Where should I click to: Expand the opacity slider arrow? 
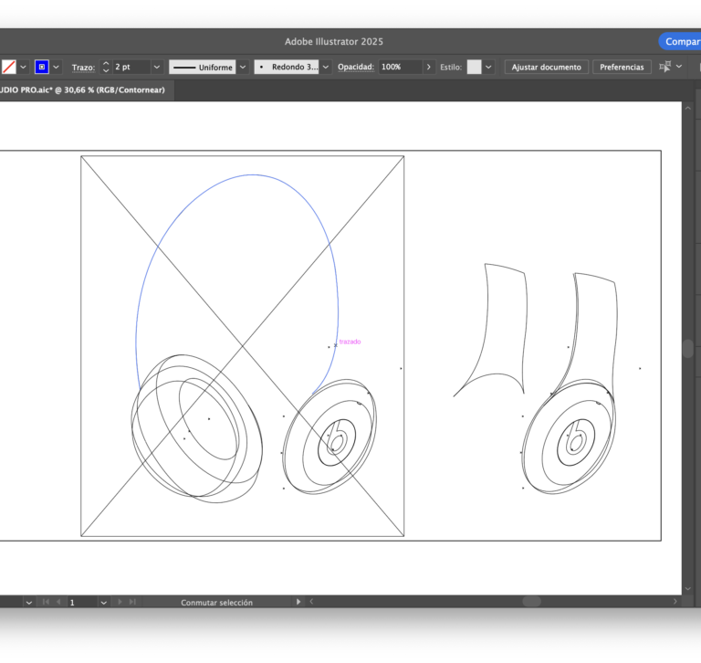(429, 67)
